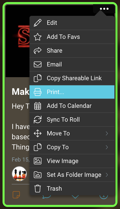
Task: Click the envelope Email icon
Action: pyautogui.click(x=38, y=64)
